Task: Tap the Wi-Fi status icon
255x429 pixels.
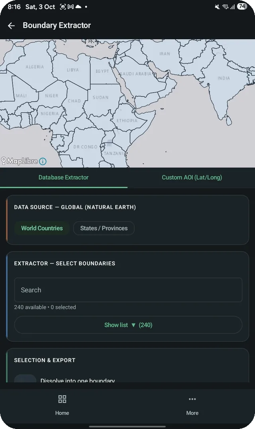Action: click(x=225, y=7)
